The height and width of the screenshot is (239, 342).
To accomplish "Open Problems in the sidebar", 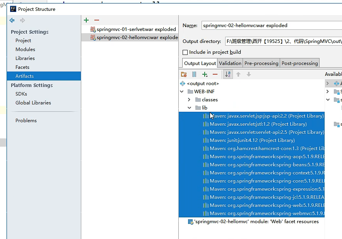I will point(26,121).
